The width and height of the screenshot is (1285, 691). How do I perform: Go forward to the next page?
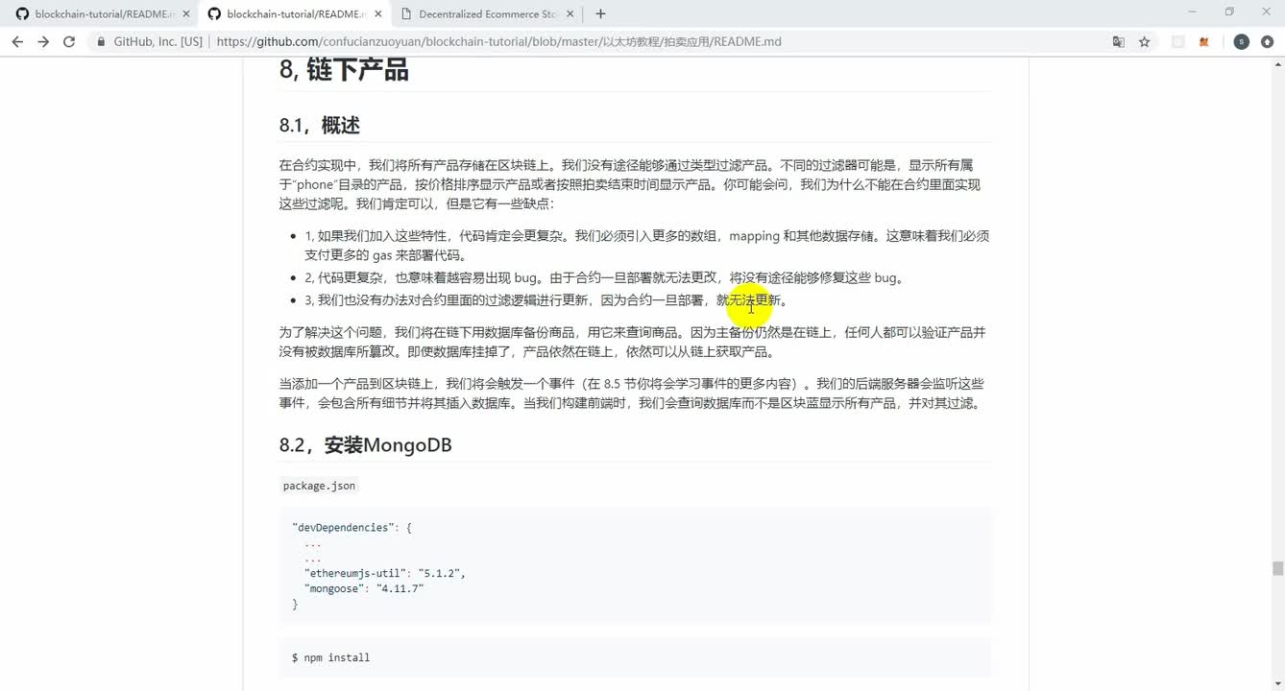(x=43, y=42)
